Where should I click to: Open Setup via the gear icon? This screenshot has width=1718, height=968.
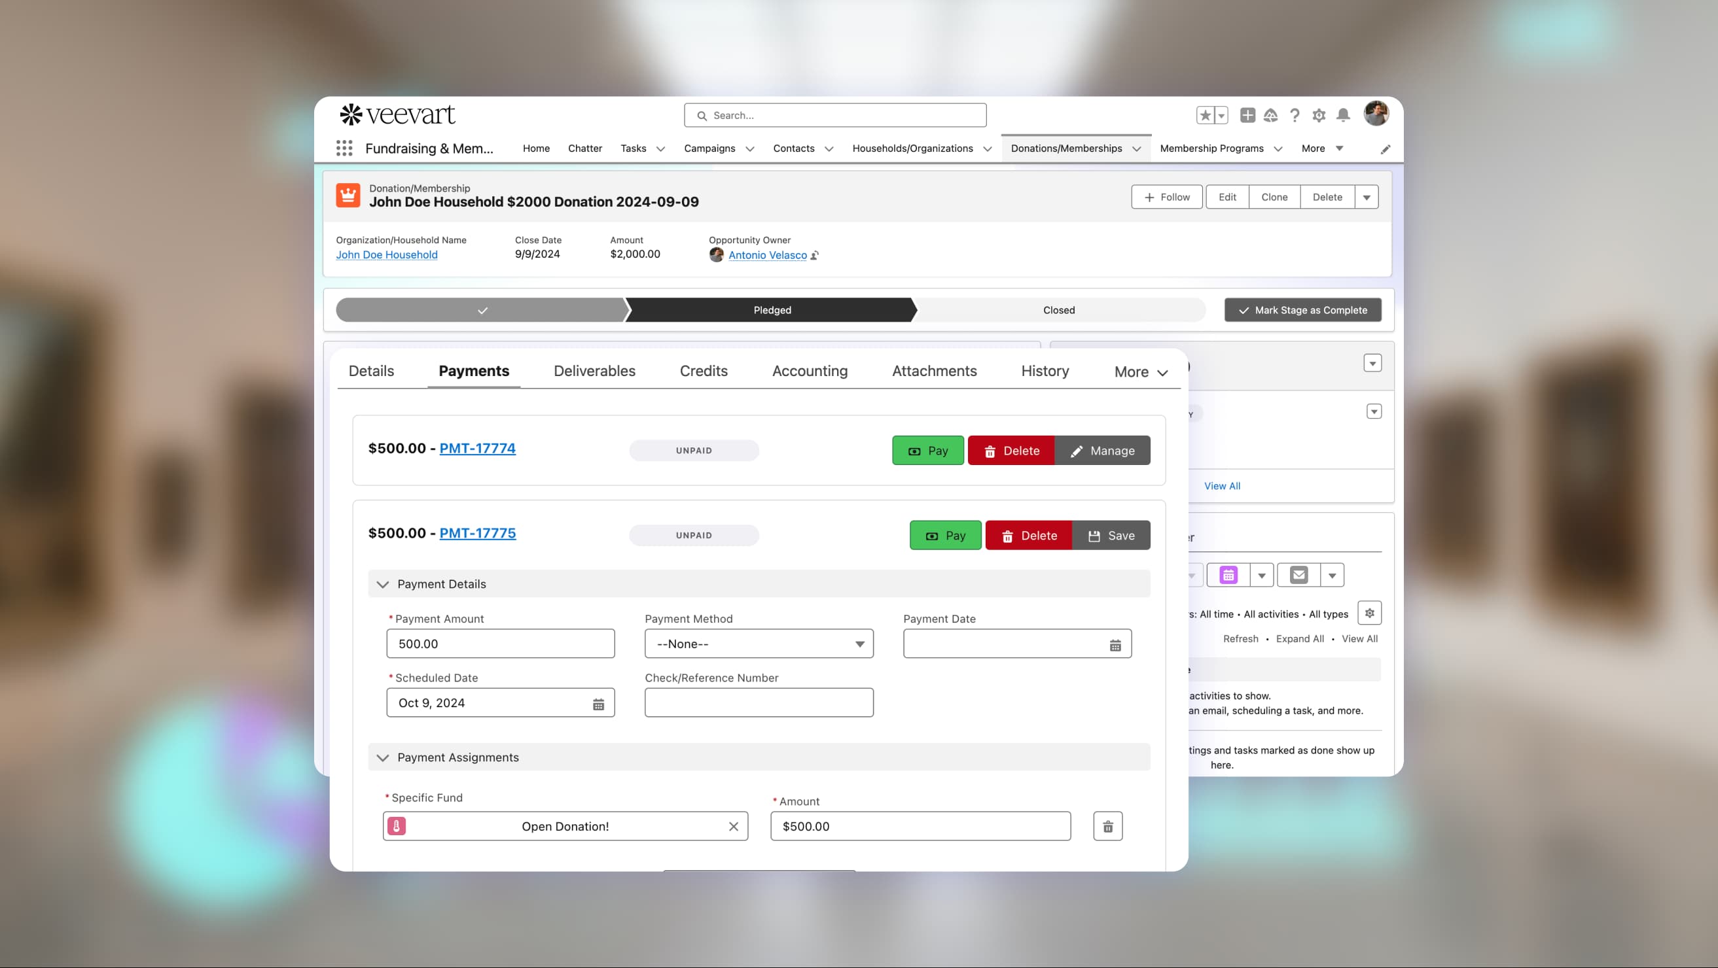pos(1319,114)
